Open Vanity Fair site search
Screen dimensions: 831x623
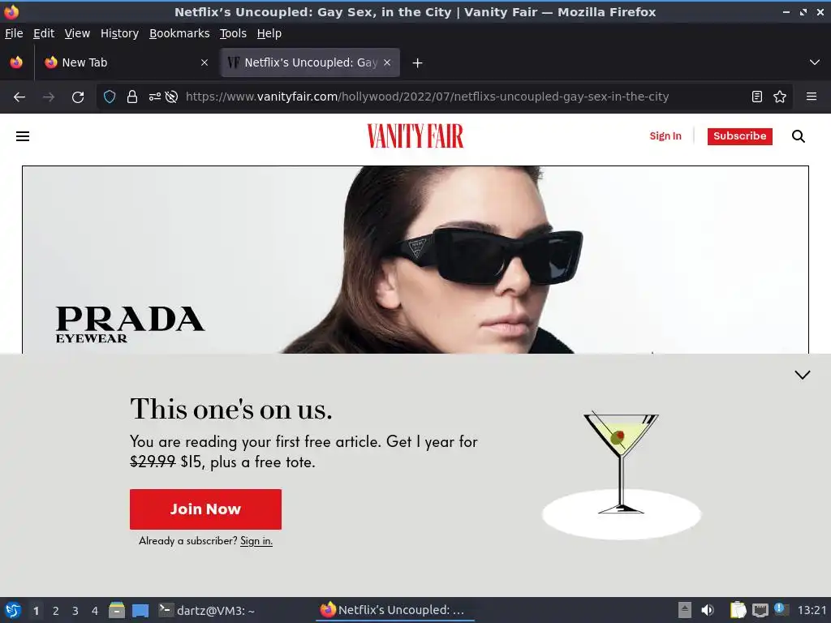tap(799, 136)
